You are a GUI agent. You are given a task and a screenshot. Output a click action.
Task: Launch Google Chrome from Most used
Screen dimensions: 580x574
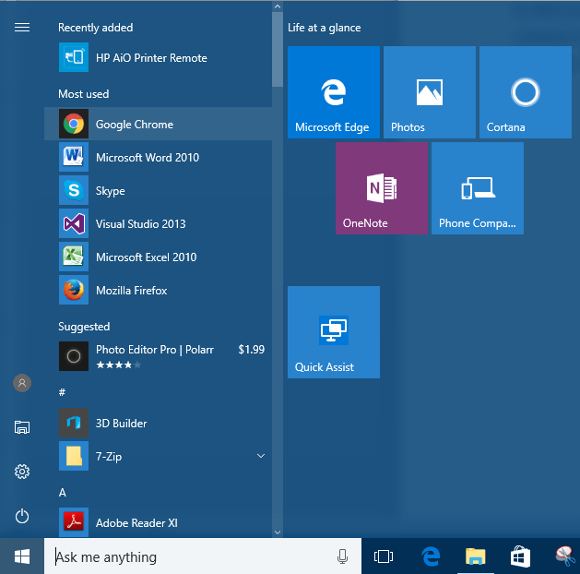tap(135, 125)
